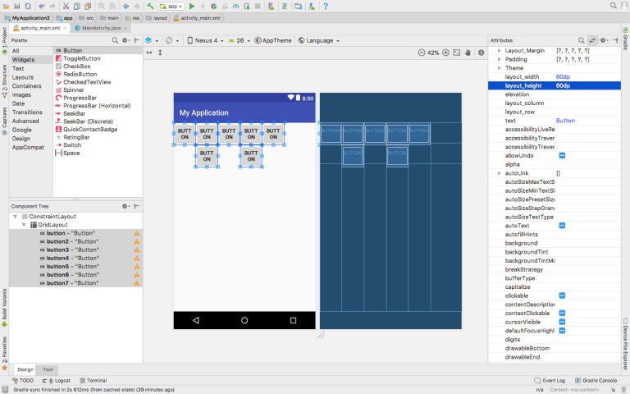
Task: Close the MainActivity.java tab
Action: click(x=126, y=28)
